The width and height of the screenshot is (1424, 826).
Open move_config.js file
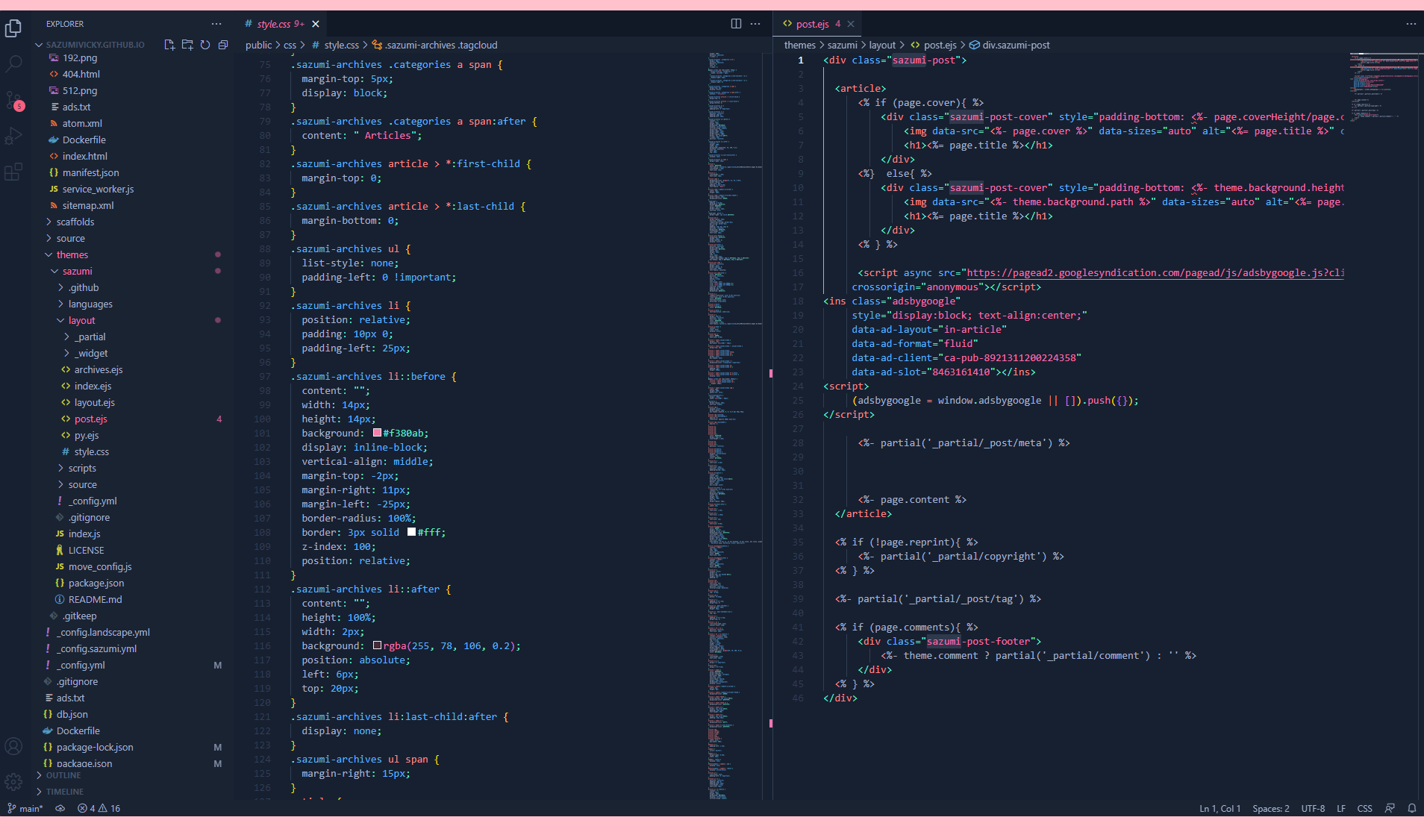coord(99,566)
